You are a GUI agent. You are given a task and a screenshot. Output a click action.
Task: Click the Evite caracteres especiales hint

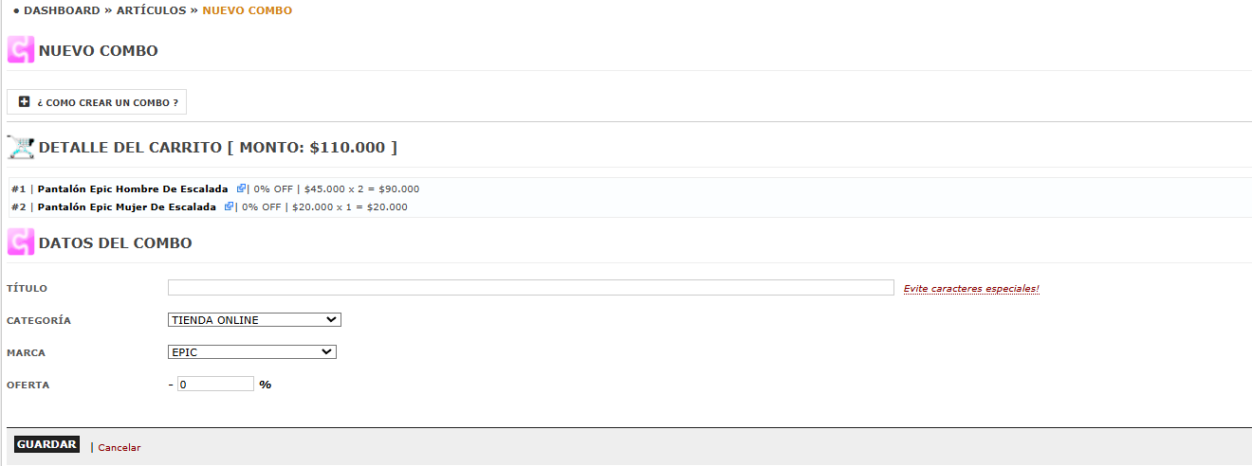tap(971, 288)
